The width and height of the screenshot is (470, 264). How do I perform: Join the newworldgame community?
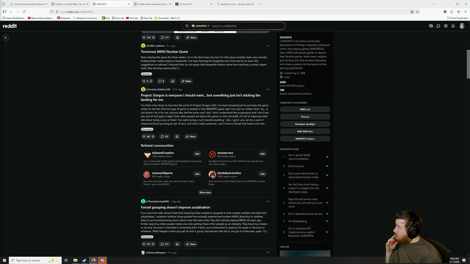pos(197,174)
